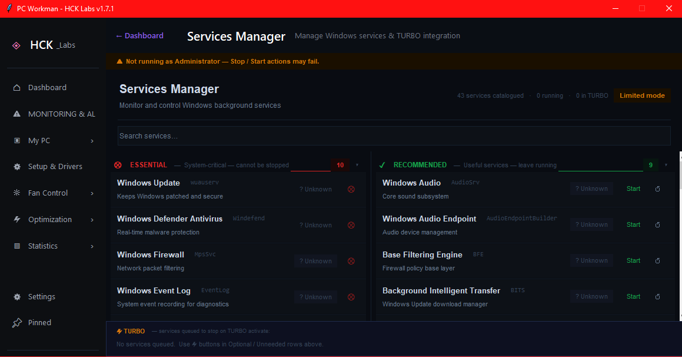682x357 pixels.
Task: Click the blocked icon on Windows Defender Antivirus row
Action: pos(351,225)
